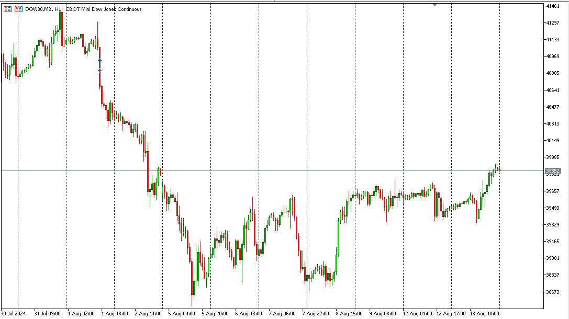
Task: Select the blue buy arrow trade marker
Action: pyautogui.click(x=100, y=60)
